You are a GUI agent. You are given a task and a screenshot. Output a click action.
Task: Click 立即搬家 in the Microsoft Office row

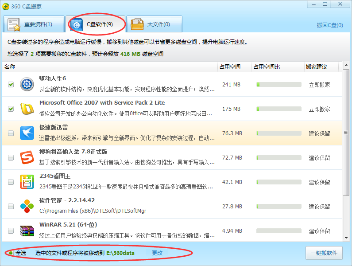click(x=319, y=109)
